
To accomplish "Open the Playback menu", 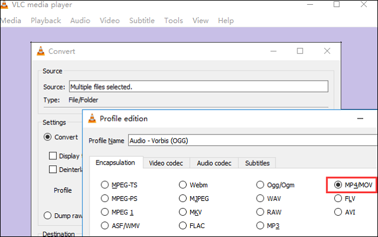I will [46, 21].
